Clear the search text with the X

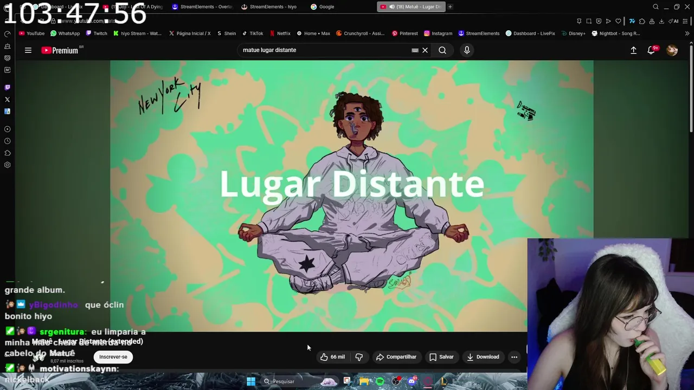[x=425, y=50]
